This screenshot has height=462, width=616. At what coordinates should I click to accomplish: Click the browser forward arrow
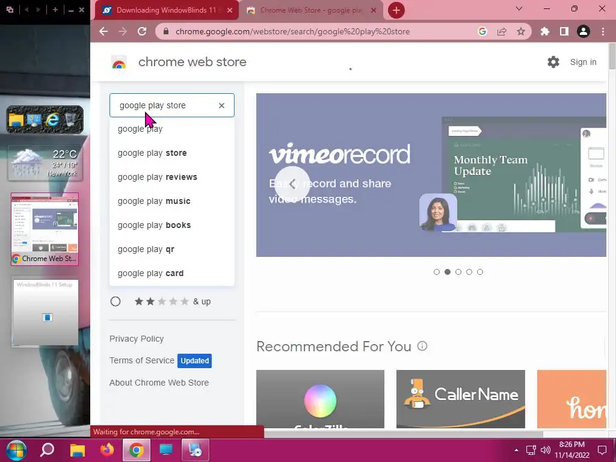click(x=123, y=31)
